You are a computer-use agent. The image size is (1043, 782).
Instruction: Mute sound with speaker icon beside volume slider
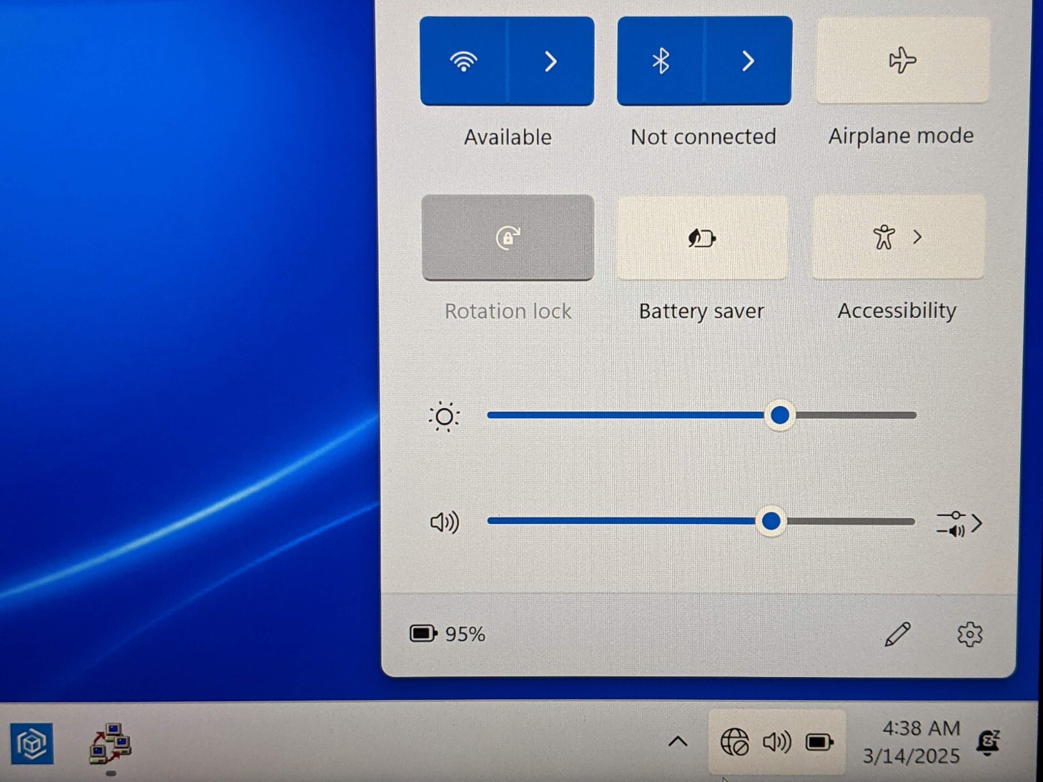445,522
